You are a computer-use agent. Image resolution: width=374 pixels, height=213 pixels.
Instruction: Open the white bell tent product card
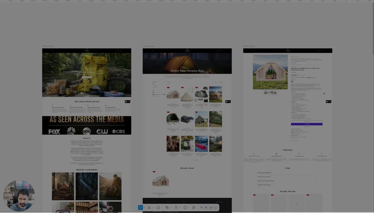point(187,95)
